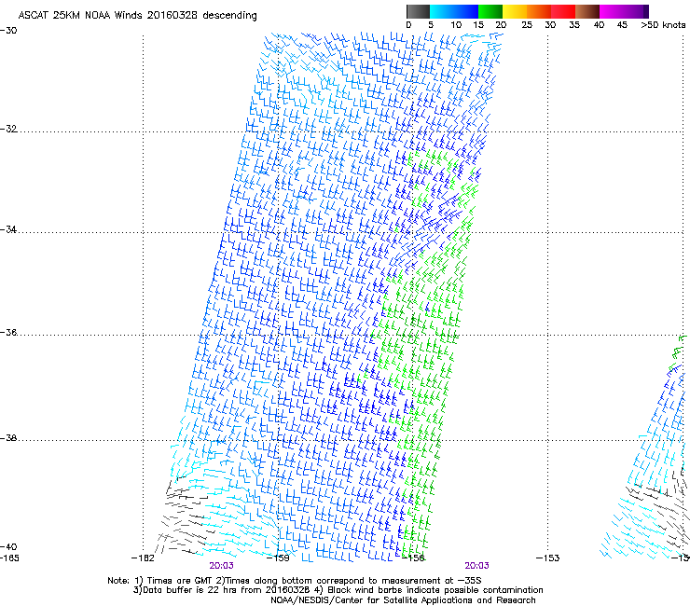This screenshot has width=690, height=606.
Task: Click the orange 25-30 knots legend segment
Action: point(539,11)
